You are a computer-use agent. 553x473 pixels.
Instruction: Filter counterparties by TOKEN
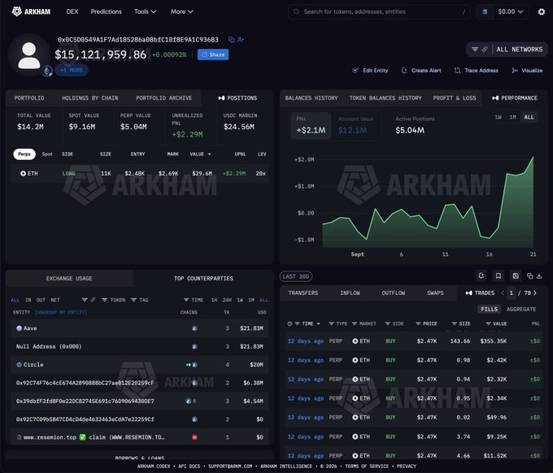113,300
